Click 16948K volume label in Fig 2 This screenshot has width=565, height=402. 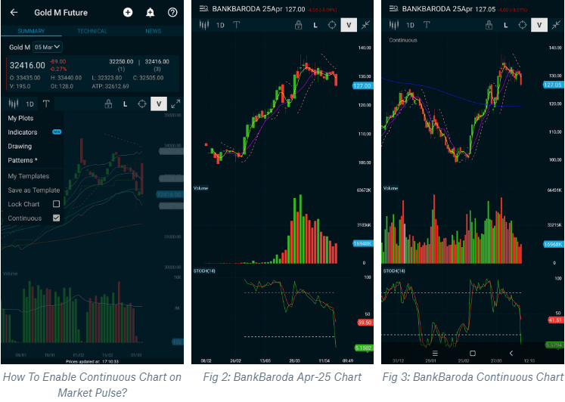362,243
